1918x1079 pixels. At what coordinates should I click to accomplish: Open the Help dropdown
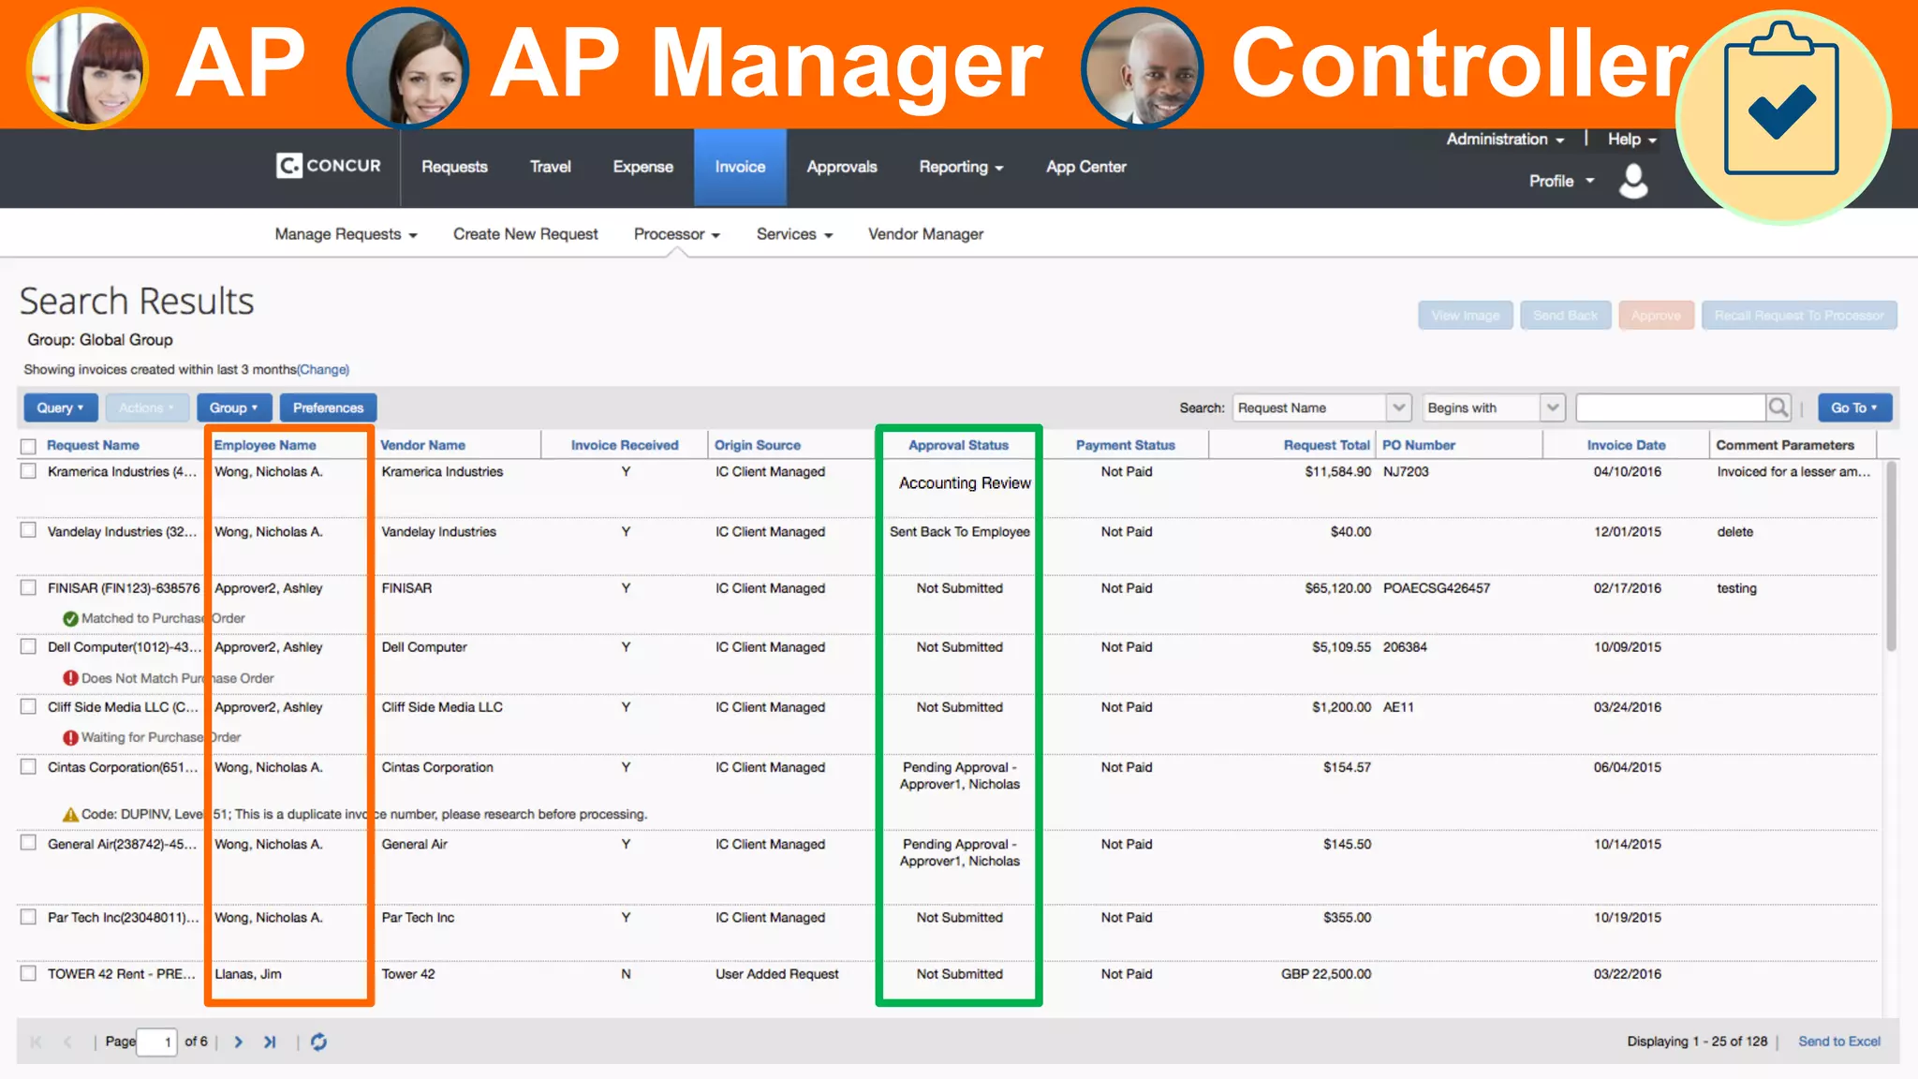[1632, 139]
